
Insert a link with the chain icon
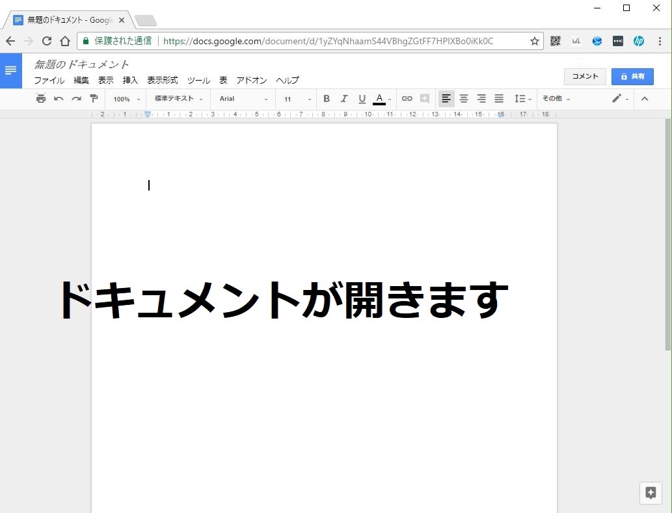pos(407,99)
